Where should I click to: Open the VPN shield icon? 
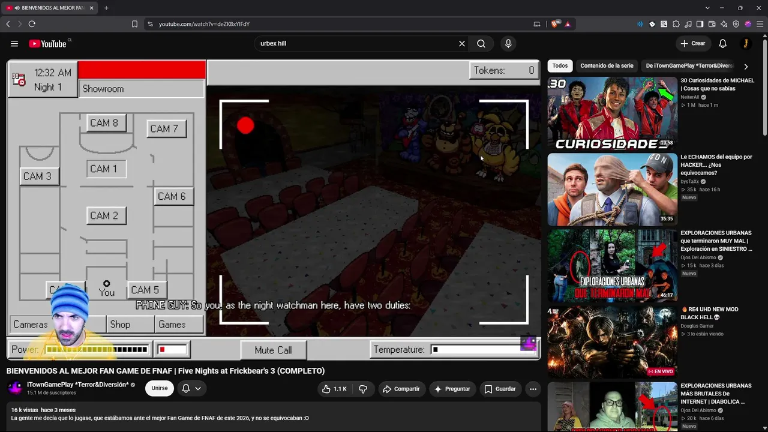[736, 24]
